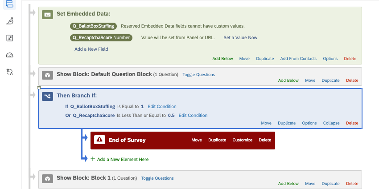The image size is (379, 189).
Task: Edit Condition for Q_BallotBoxStuffing
Action: (x=162, y=107)
